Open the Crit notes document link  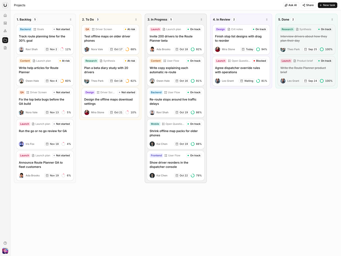(x=235, y=29)
